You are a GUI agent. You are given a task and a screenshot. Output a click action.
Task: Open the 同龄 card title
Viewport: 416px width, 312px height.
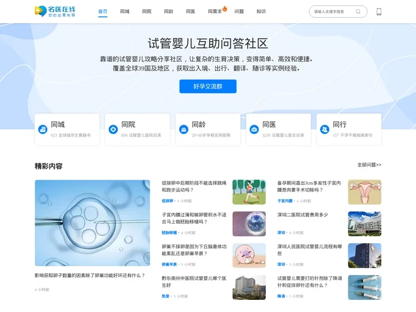click(199, 124)
